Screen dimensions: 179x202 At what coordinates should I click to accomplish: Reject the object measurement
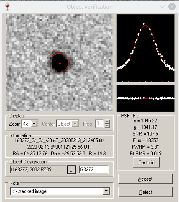coord(145,192)
